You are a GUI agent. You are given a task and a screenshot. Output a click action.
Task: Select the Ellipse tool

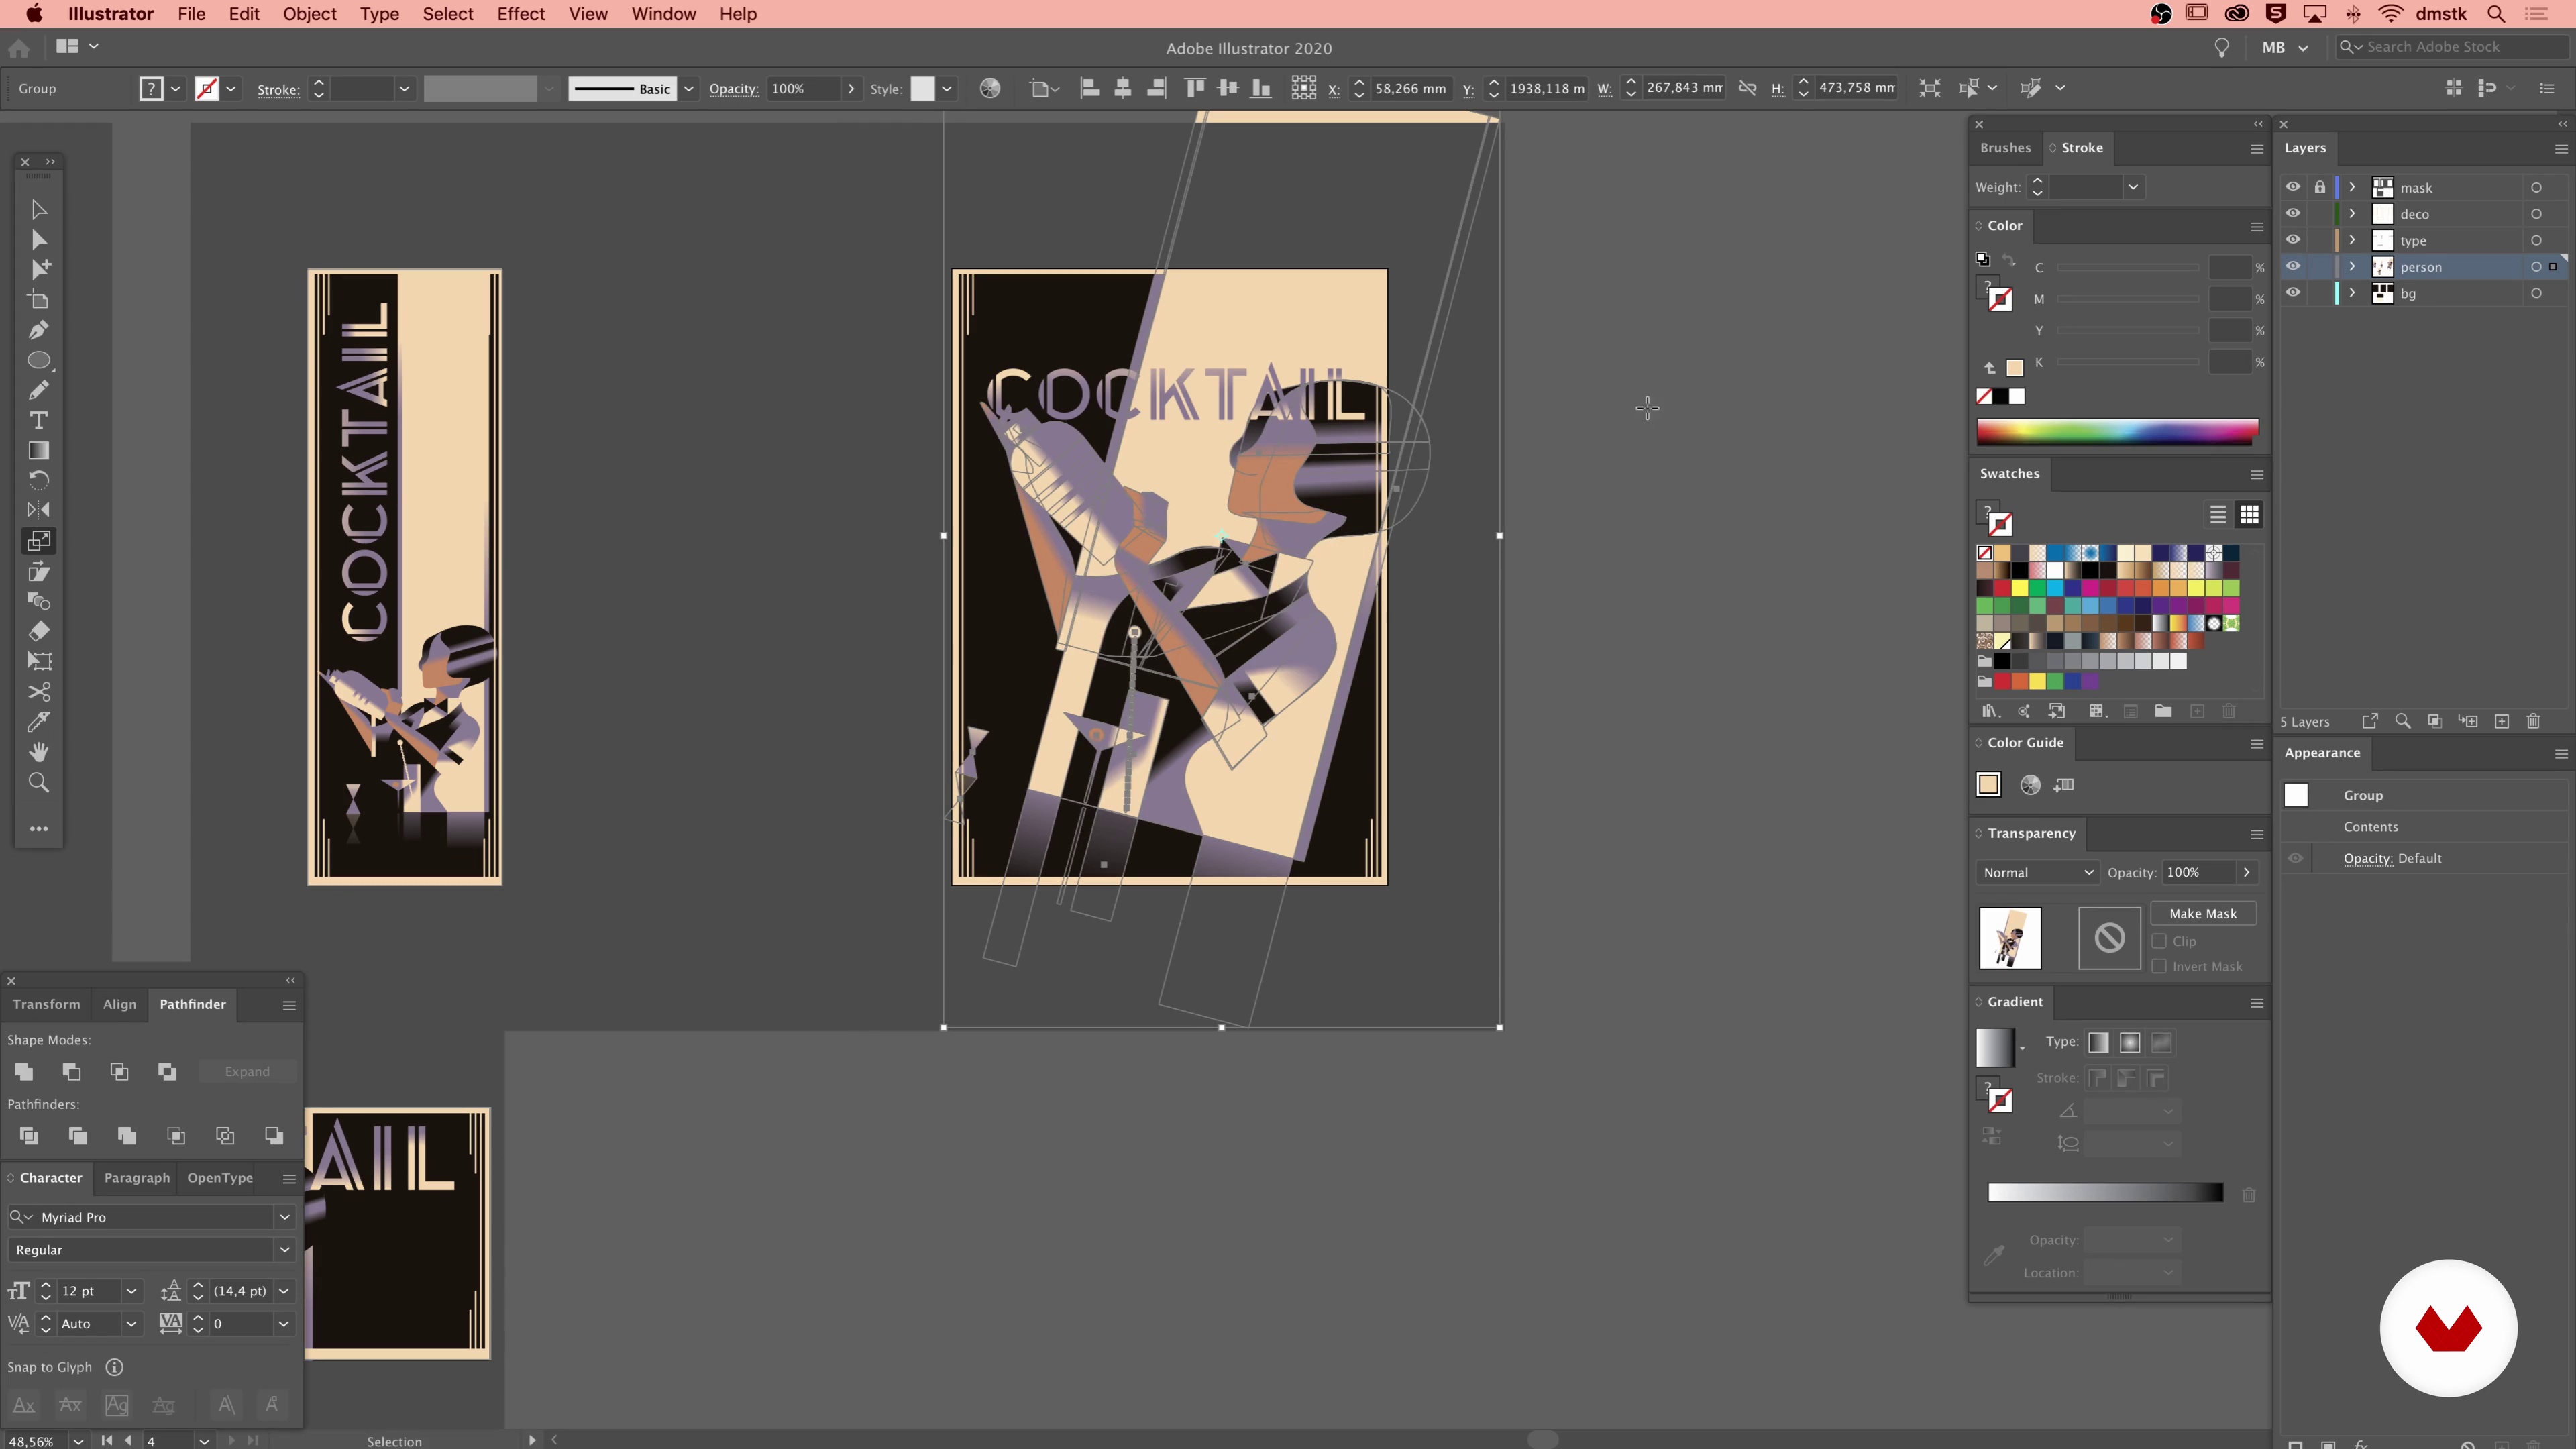tap(38, 360)
